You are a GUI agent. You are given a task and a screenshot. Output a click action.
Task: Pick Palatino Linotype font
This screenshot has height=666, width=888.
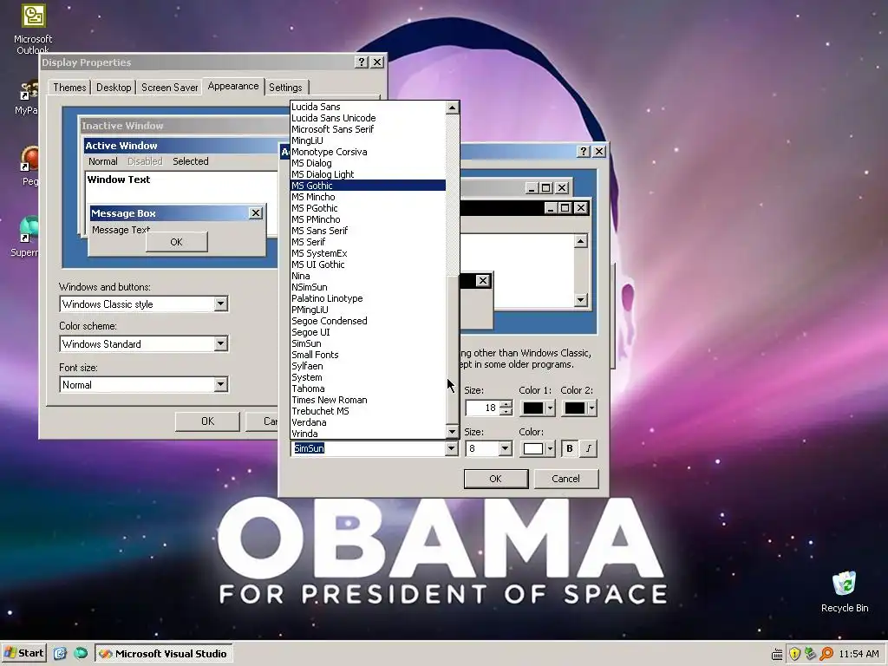click(368, 298)
